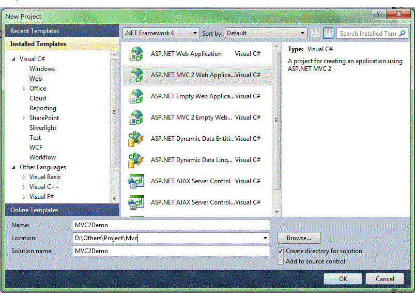Select the Windows category
The width and height of the screenshot is (415, 293).
point(42,69)
